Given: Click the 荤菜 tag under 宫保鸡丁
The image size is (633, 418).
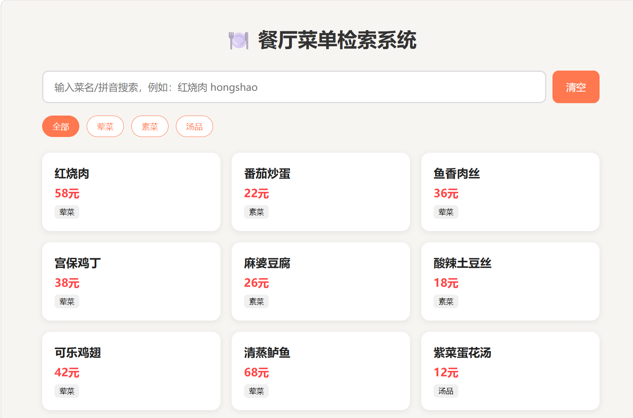Looking at the screenshot, I should point(67,302).
